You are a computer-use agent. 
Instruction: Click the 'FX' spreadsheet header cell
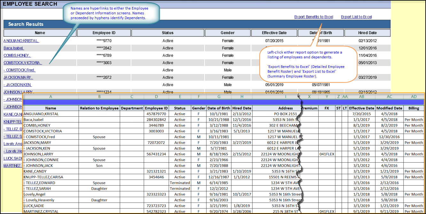327,108
